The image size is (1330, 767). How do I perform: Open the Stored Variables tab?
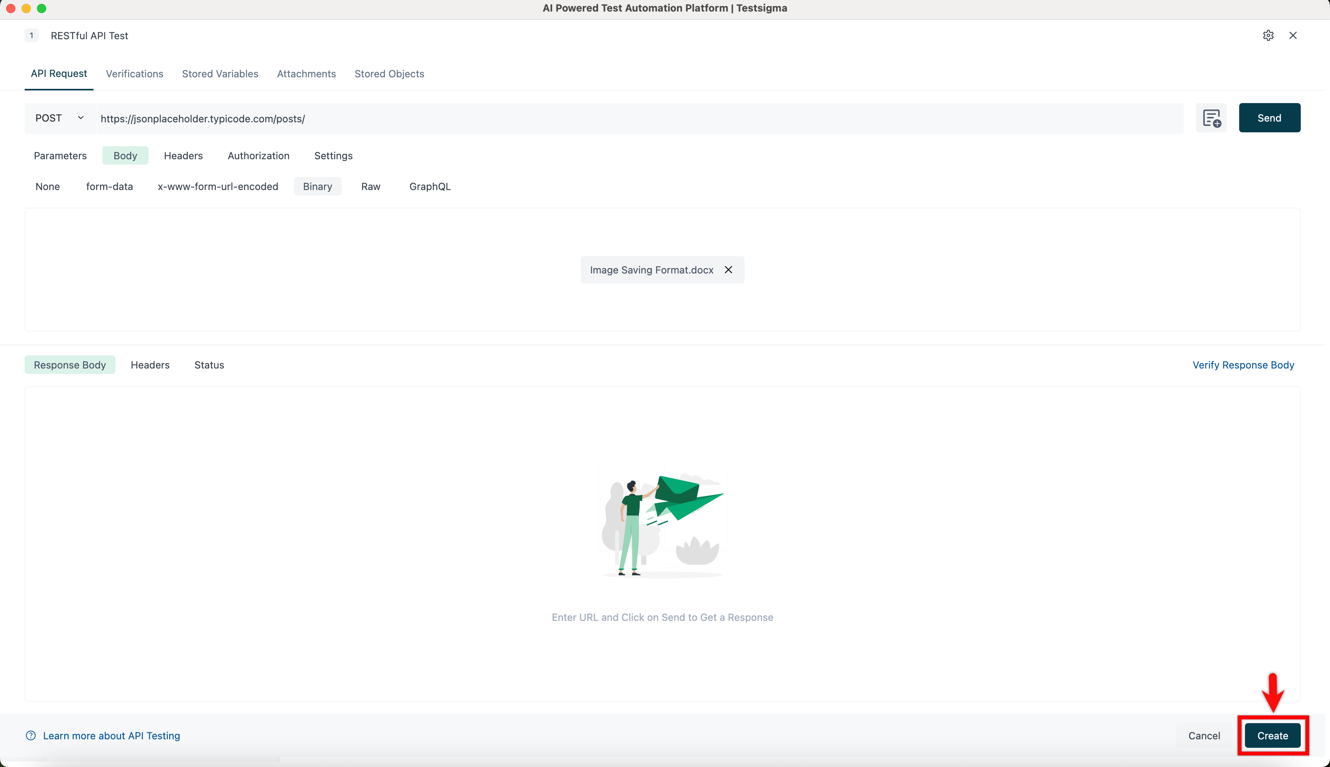220,74
